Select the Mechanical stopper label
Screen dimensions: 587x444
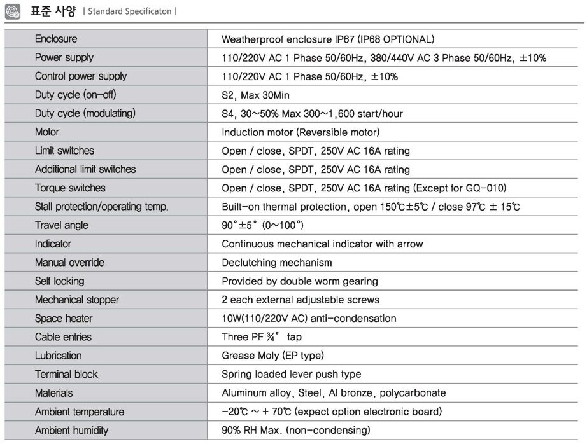click(77, 300)
